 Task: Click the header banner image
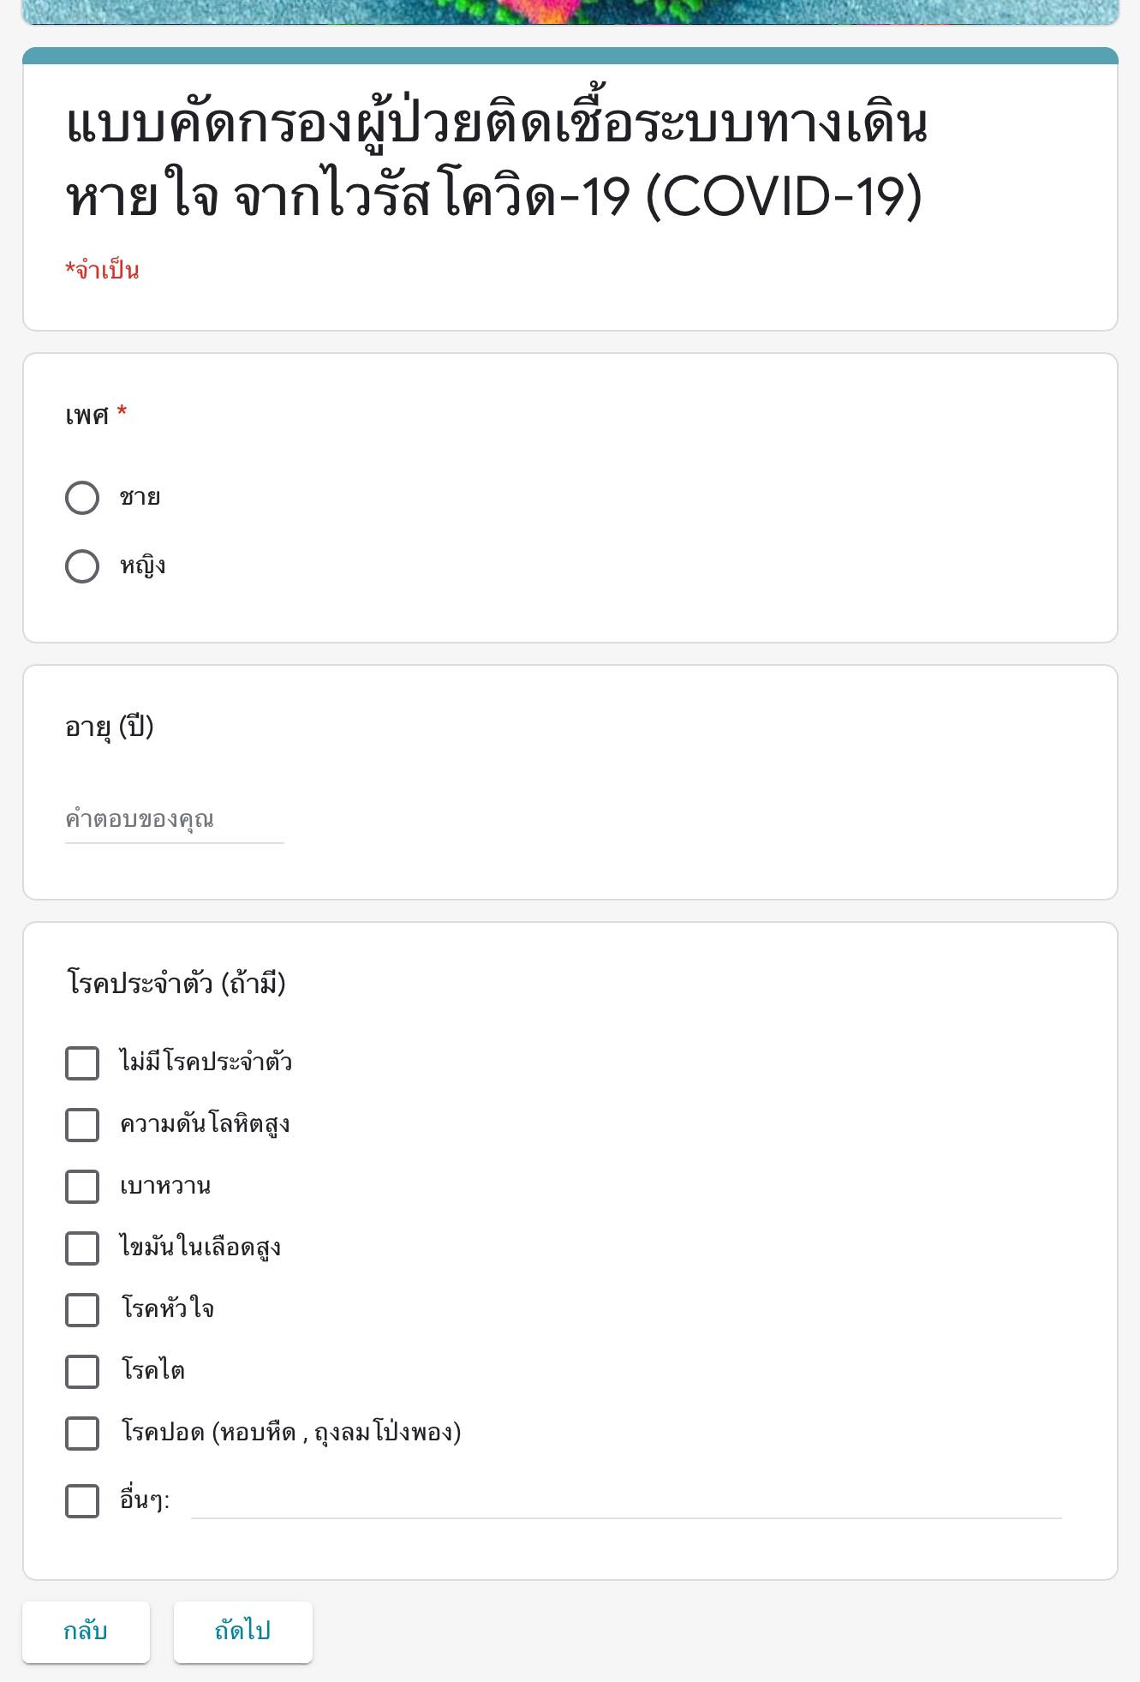coord(570,12)
